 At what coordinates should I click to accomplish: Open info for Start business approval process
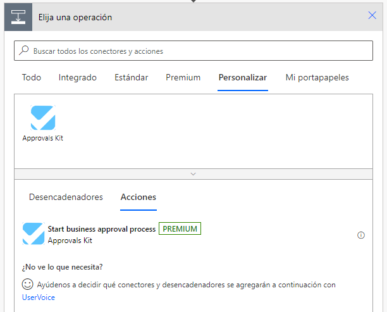[361, 235]
